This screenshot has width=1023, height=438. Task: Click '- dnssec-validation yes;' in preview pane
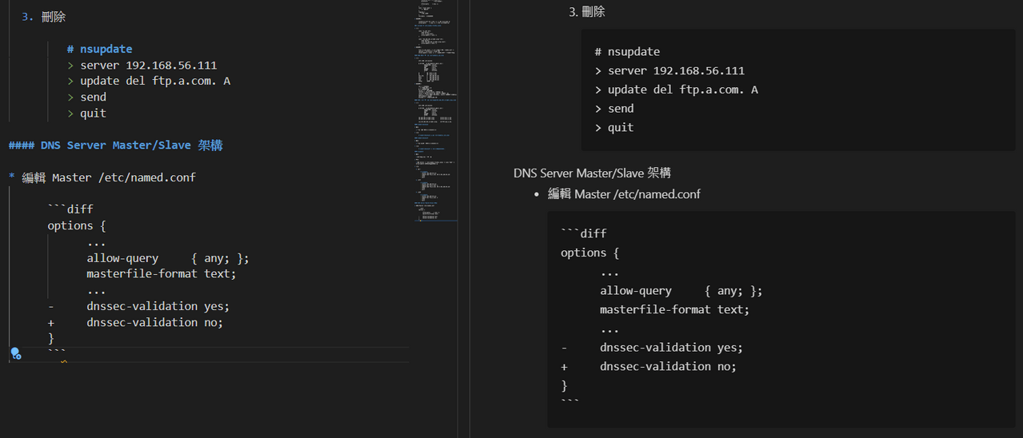pos(652,348)
